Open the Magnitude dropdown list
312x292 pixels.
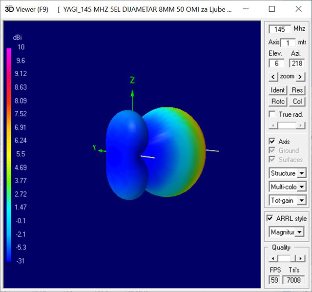coord(300,232)
